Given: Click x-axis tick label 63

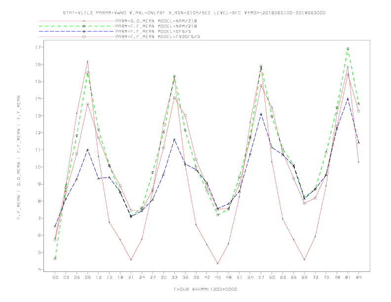Looking at the screenshot, I should coord(283,277).
